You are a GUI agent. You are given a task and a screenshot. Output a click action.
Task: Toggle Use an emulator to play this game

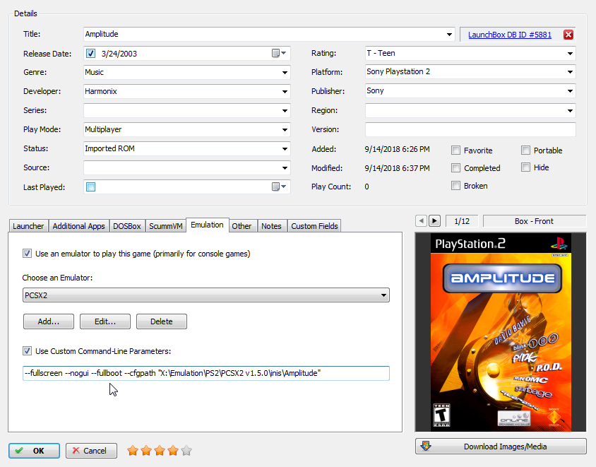27,253
